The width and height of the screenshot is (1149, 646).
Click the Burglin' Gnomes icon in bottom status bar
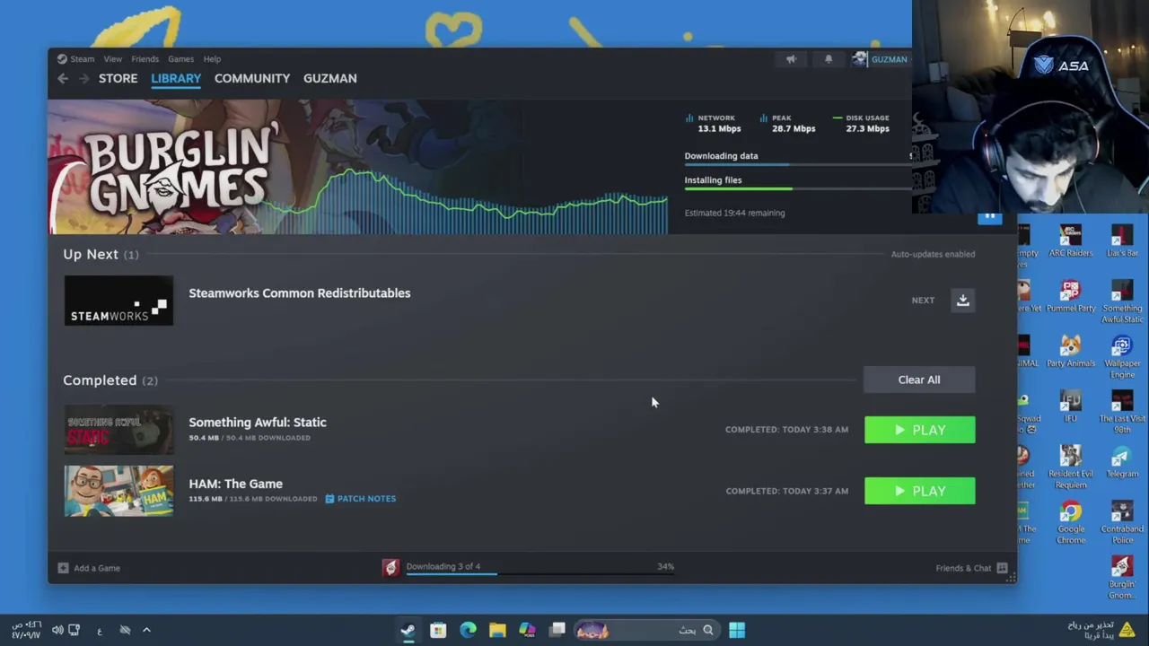coord(390,567)
